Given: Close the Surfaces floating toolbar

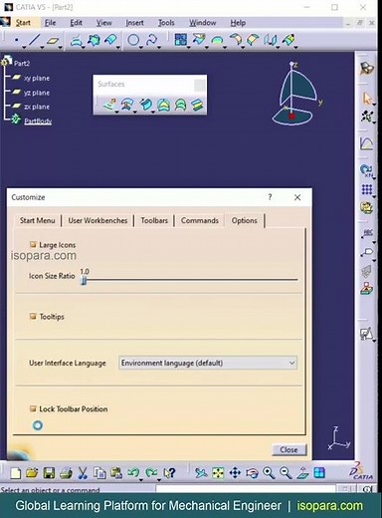Looking at the screenshot, I should (199, 86).
